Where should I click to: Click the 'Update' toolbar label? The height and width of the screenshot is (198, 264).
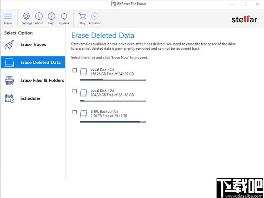click(x=64, y=23)
